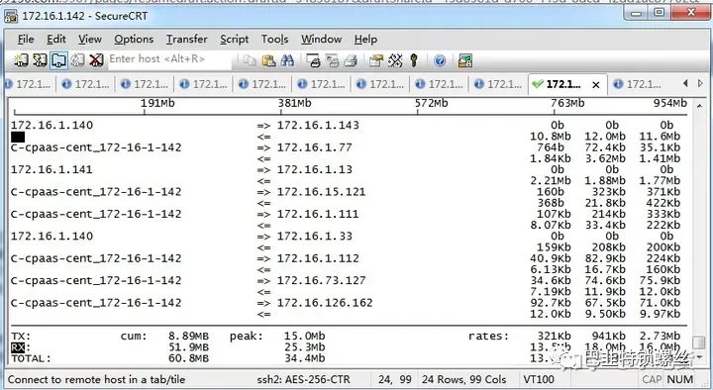Viewport: 713px width, 390px height.
Task: Click the Paste clipboard icon
Action: point(268,60)
